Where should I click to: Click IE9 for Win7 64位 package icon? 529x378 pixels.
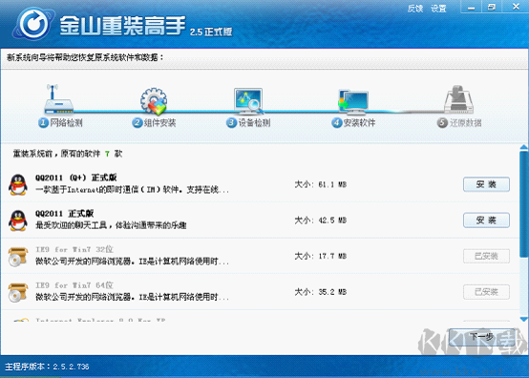click(x=18, y=292)
